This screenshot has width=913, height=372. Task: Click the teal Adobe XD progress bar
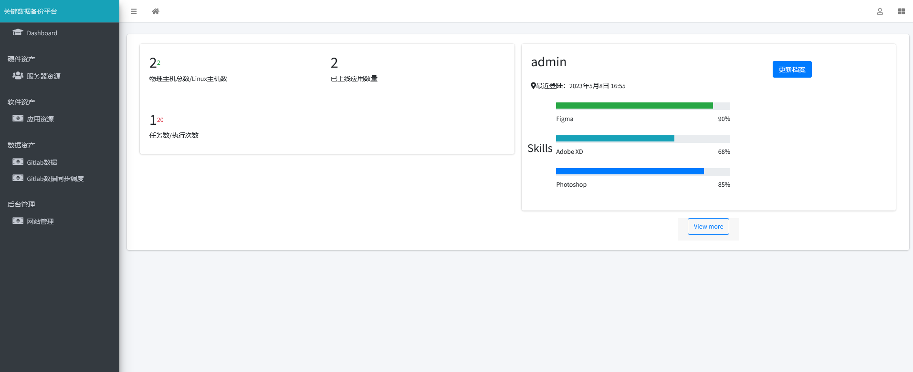point(615,139)
